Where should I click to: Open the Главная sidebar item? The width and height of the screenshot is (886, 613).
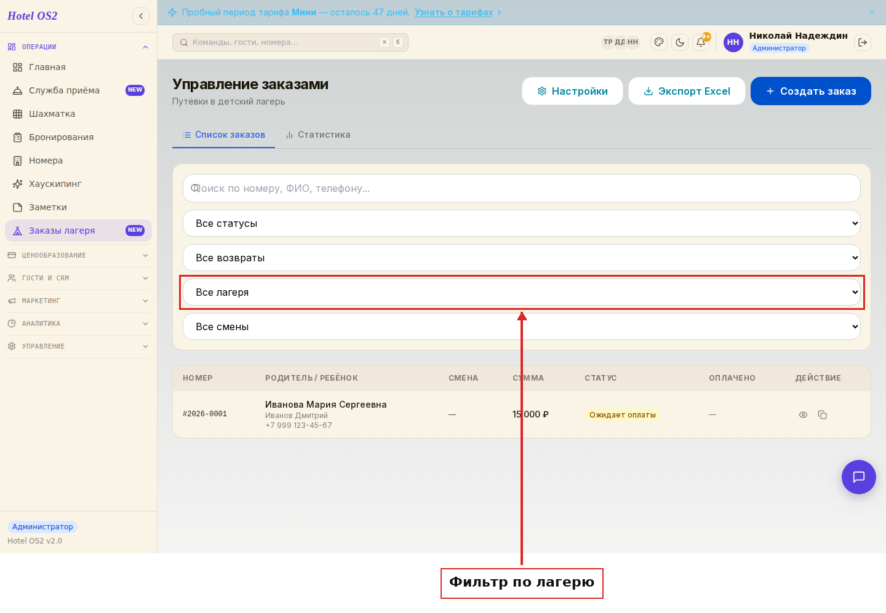[x=78, y=67]
